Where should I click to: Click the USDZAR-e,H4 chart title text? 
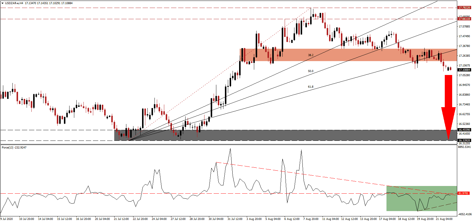click(x=14, y=3)
